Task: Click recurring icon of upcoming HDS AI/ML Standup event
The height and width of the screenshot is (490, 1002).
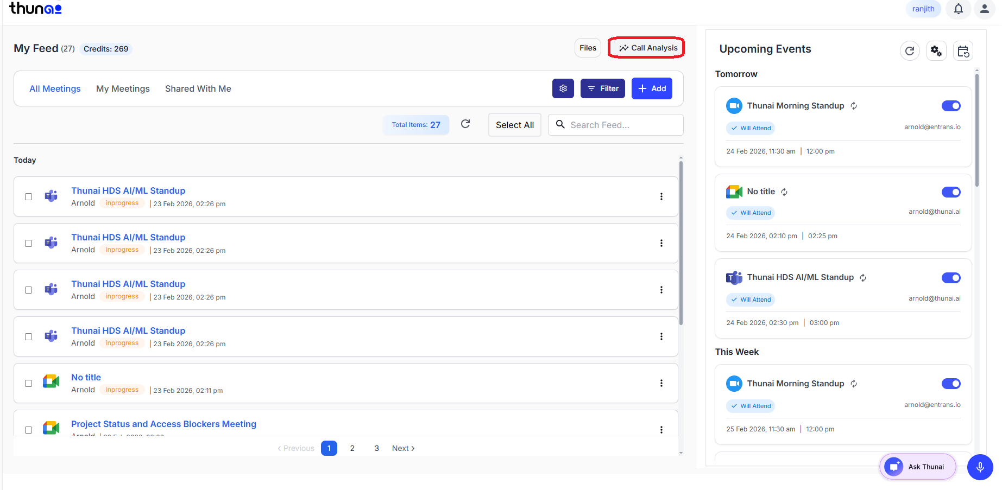Action: tap(863, 277)
